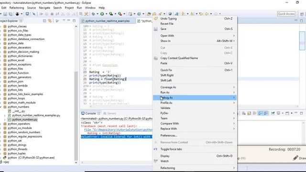The image size is (306, 172).
Task: Click the 'Rating = float(Rating)' code line
Action: (x=108, y=79)
